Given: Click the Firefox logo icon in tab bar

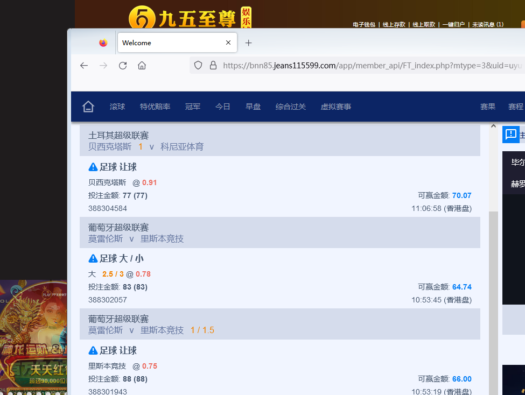Looking at the screenshot, I should point(103,43).
